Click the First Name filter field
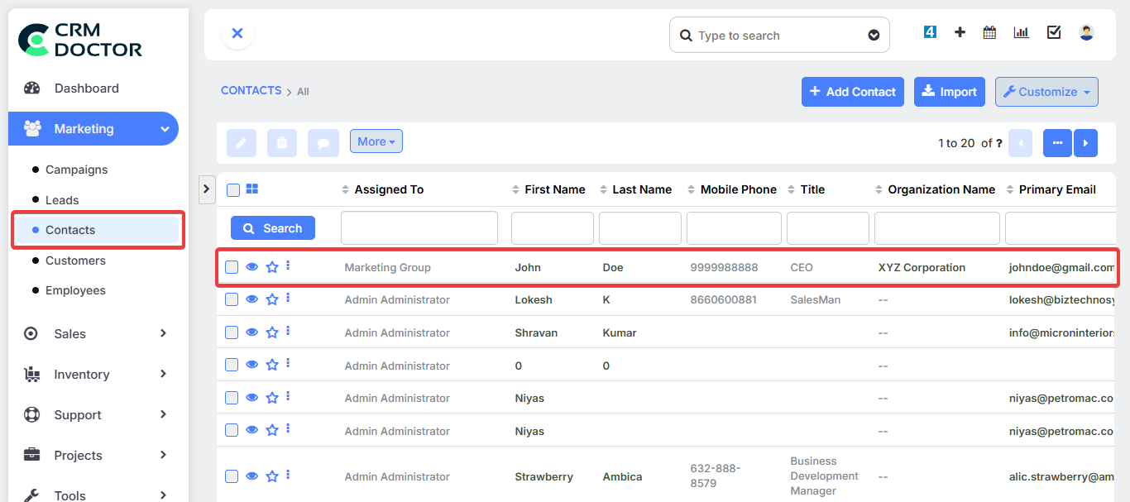1130x502 pixels. [552, 228]
